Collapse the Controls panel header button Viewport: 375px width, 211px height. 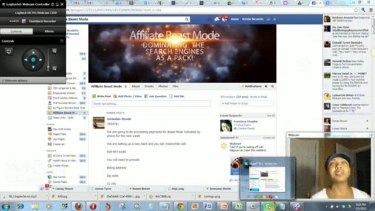[x=62, y=41]
